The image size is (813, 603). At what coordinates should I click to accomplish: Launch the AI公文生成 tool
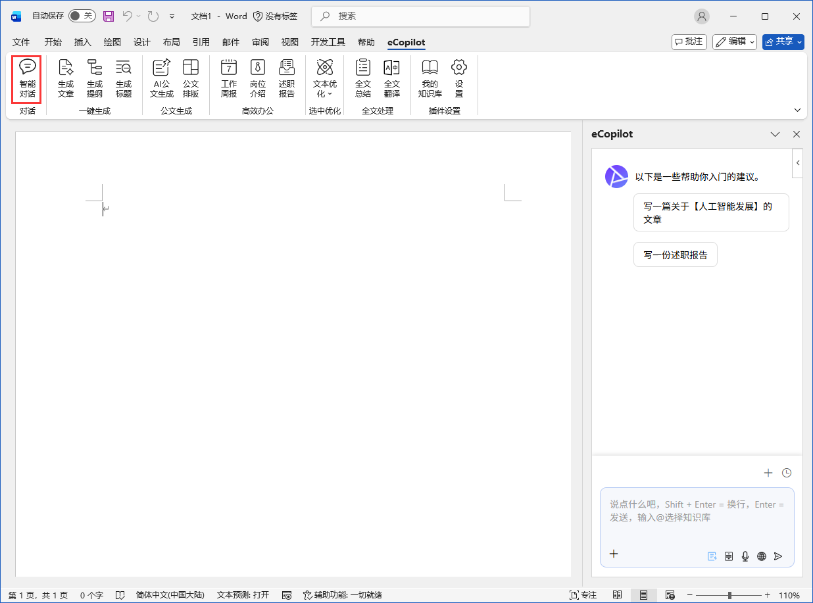pyautogui.click(x=161, y=79)
